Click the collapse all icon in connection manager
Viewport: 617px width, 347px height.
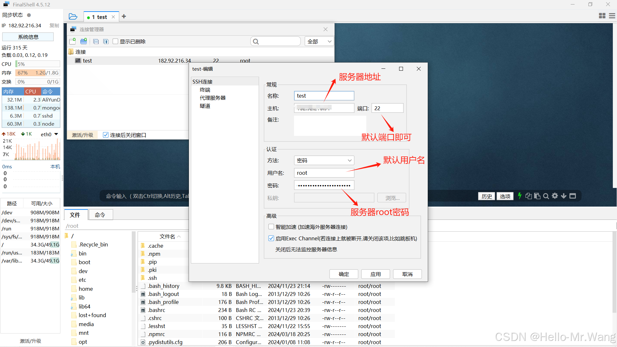pyautogui.click(x=96, y=41)
